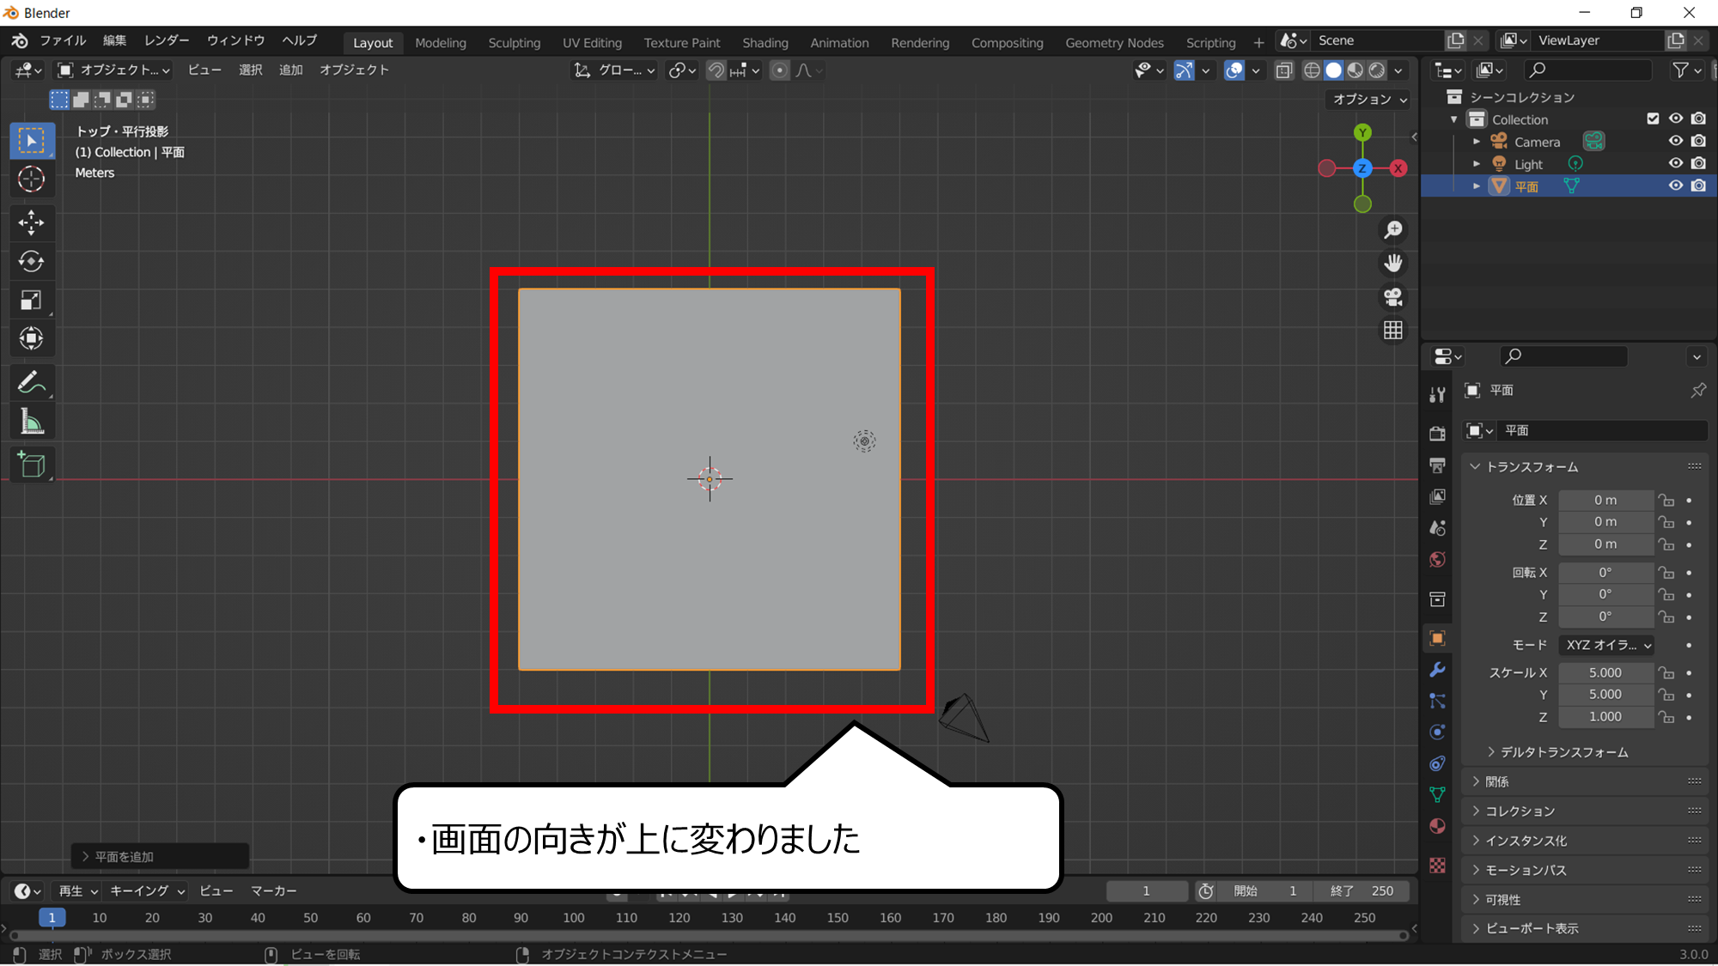Choose the Annotate pencil tool
Screen dimensions: 1718x966
(32, 382)
